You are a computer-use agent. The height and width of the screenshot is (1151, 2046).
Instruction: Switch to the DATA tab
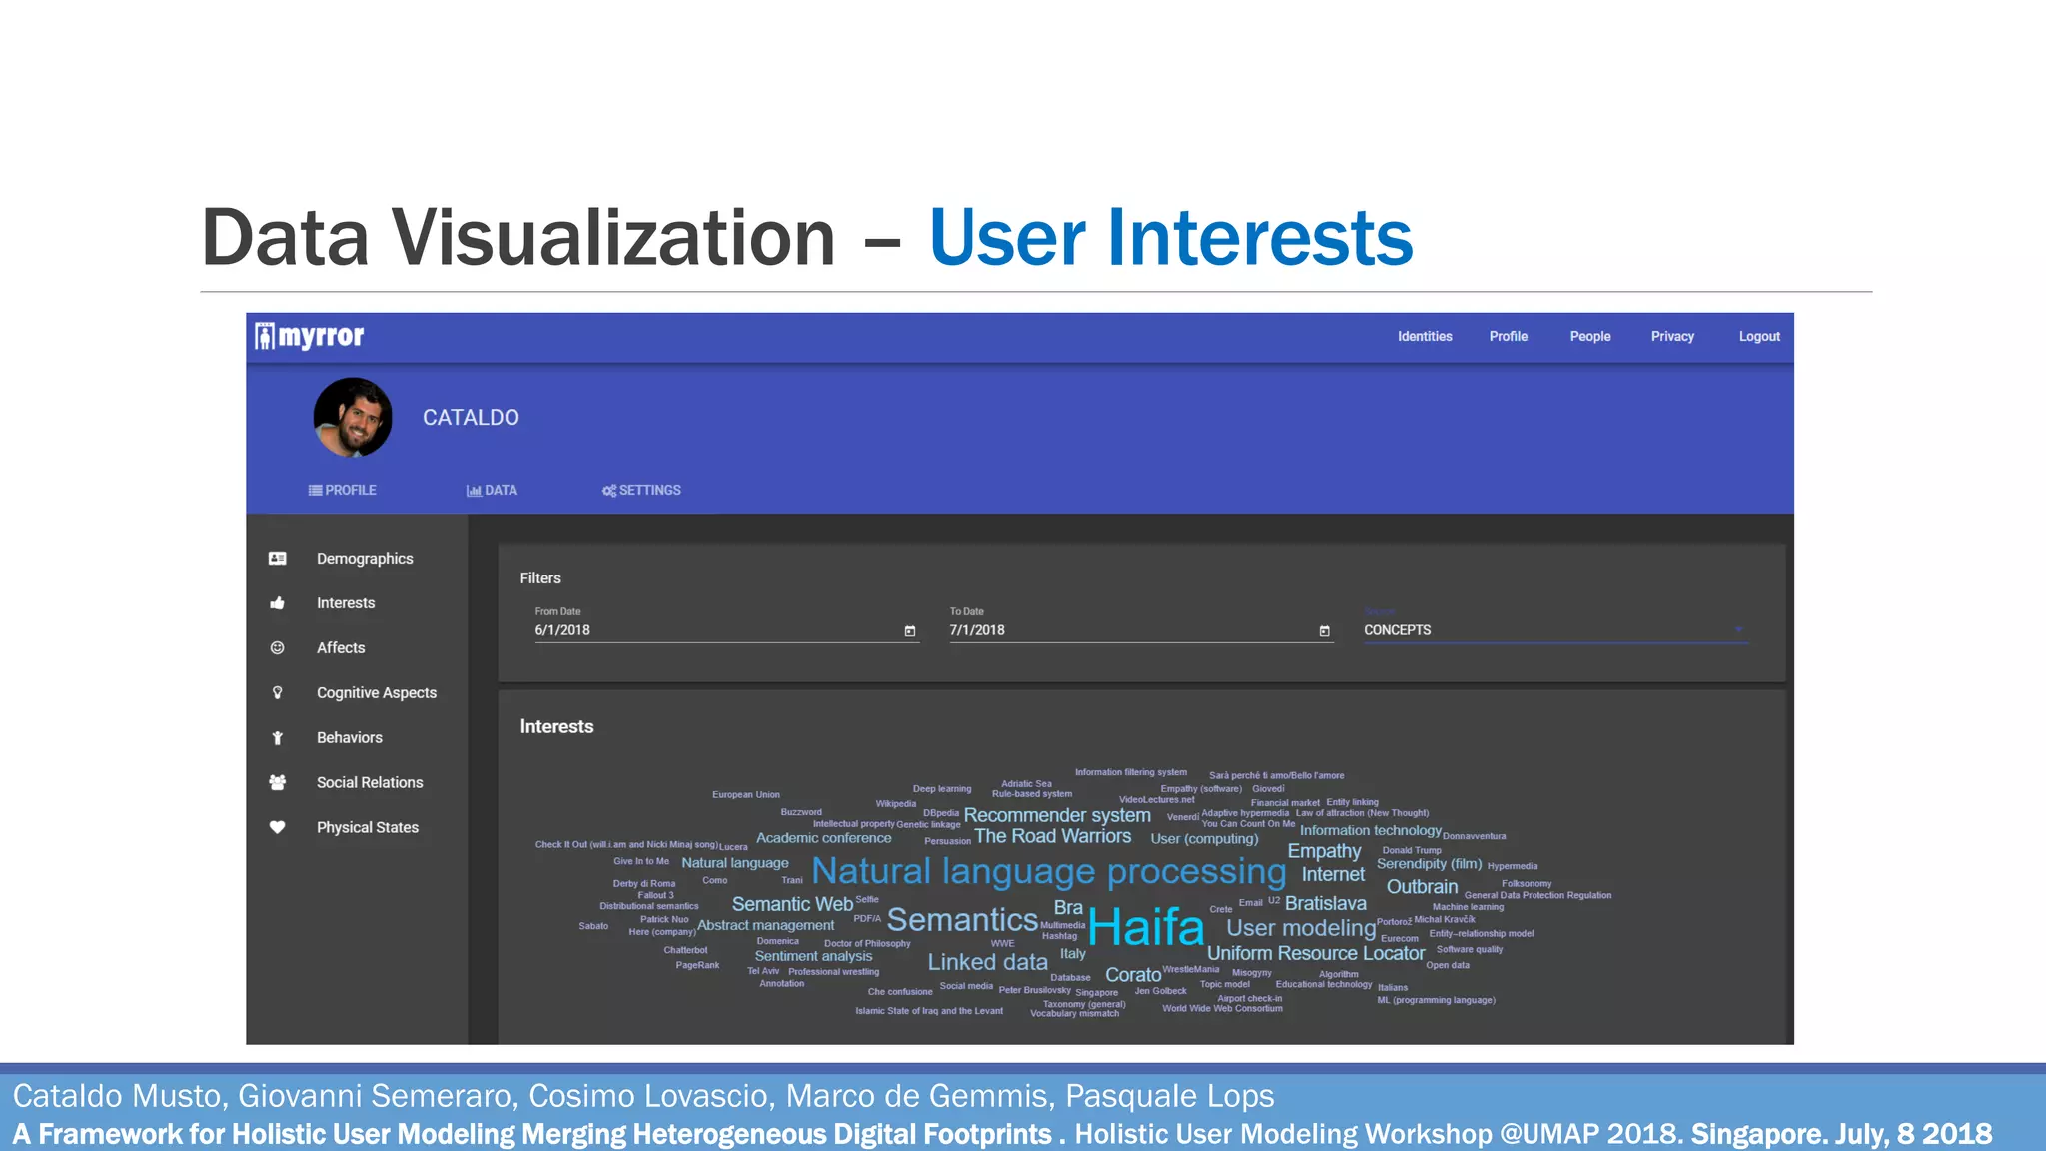click(x=492, y=491)
